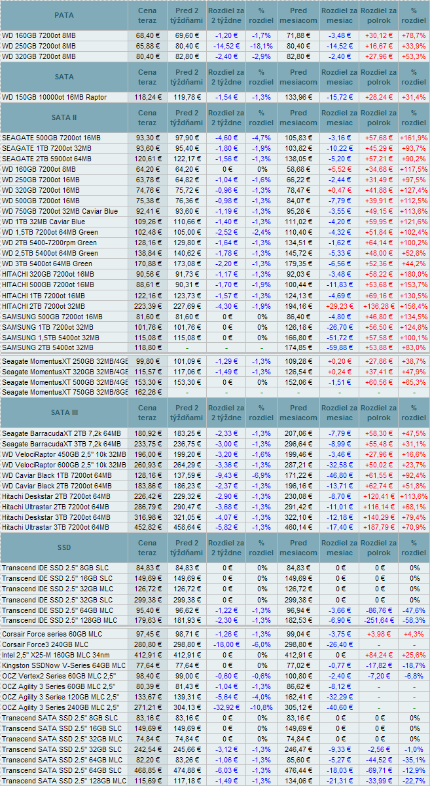The width and height of the screenshot is (430, 786).
Task: Select the SATA III section header
Action: [64, 413]
